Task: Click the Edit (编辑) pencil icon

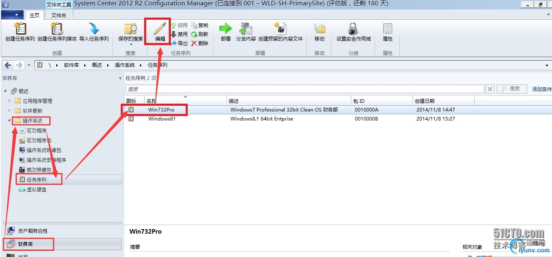Action: (160, 28)
